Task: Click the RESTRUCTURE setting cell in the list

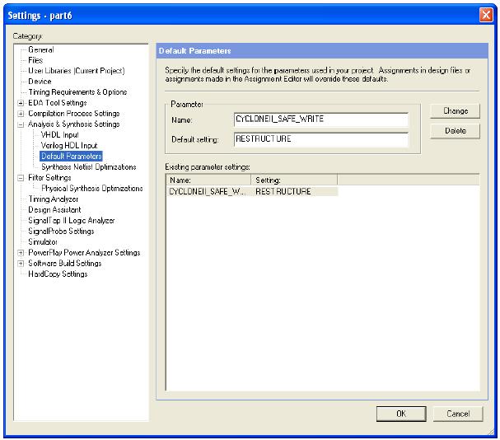Action: pos(283,191)
